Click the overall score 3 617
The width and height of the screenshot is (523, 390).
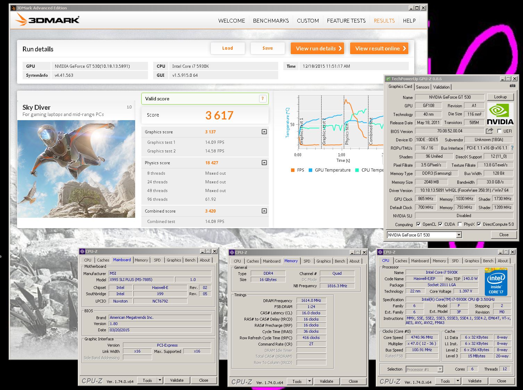(x=219, y=115)
